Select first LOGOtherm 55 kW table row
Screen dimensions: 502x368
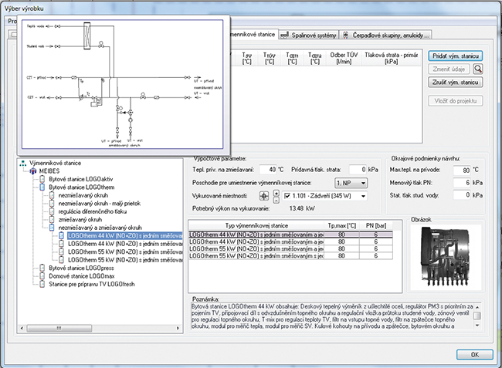(290, 248)
